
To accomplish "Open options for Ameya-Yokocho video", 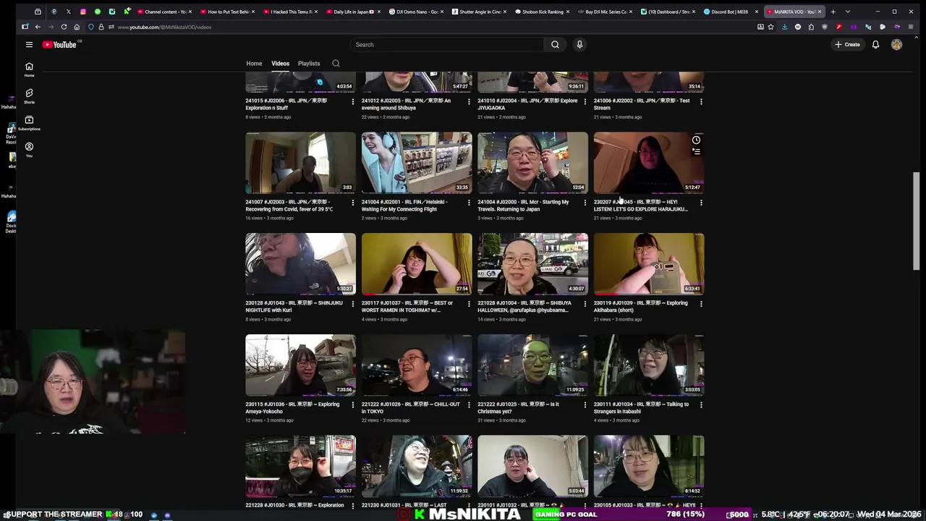I will 353,405.
